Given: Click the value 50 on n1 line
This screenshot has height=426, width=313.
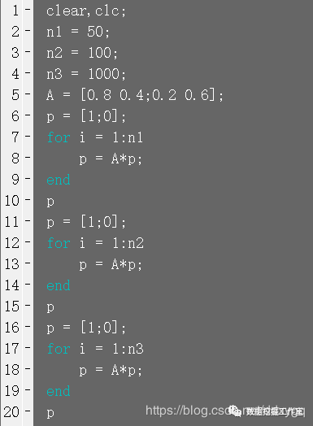Looking at the screenshot, I should pyautogui.click(x=95, y=32).
